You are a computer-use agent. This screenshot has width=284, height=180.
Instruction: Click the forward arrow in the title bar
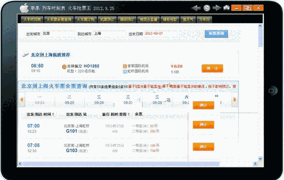point(217,8)
